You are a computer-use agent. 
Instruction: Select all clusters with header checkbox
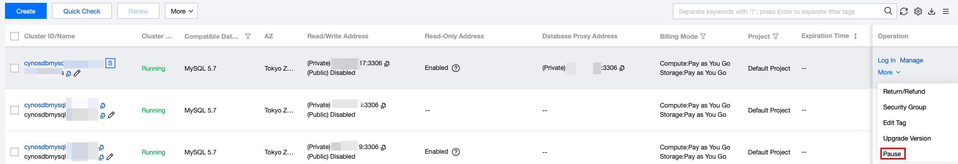15,36
